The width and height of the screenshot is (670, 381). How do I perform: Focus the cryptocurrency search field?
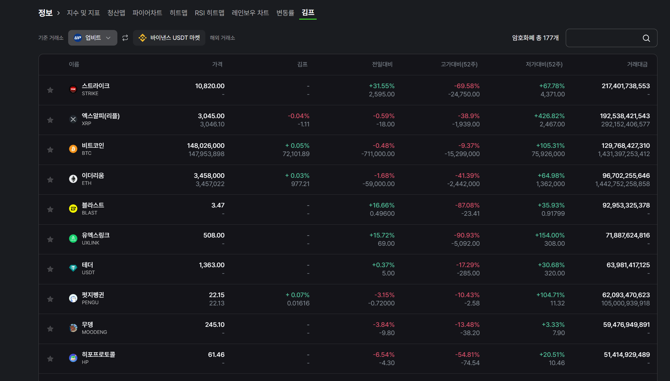tap(611, 38)
